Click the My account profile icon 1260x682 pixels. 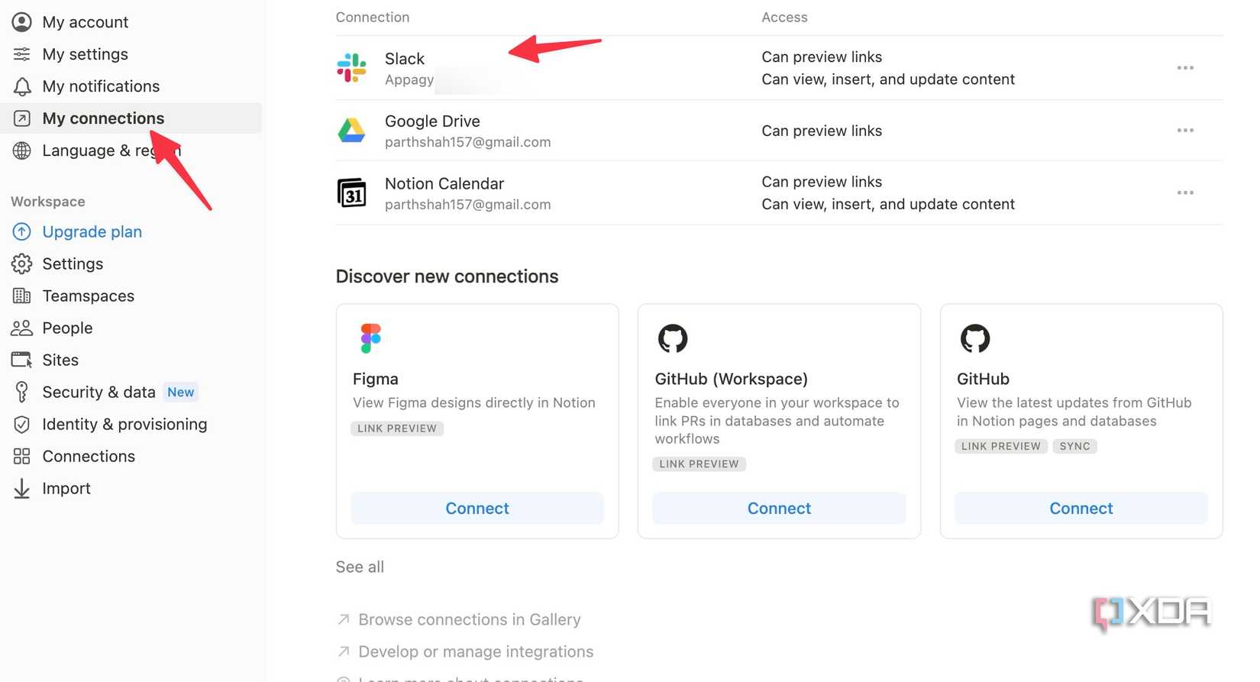21,21
